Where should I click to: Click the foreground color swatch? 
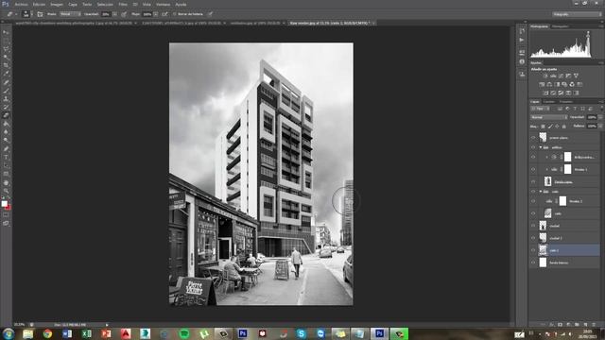coord(4,203)
